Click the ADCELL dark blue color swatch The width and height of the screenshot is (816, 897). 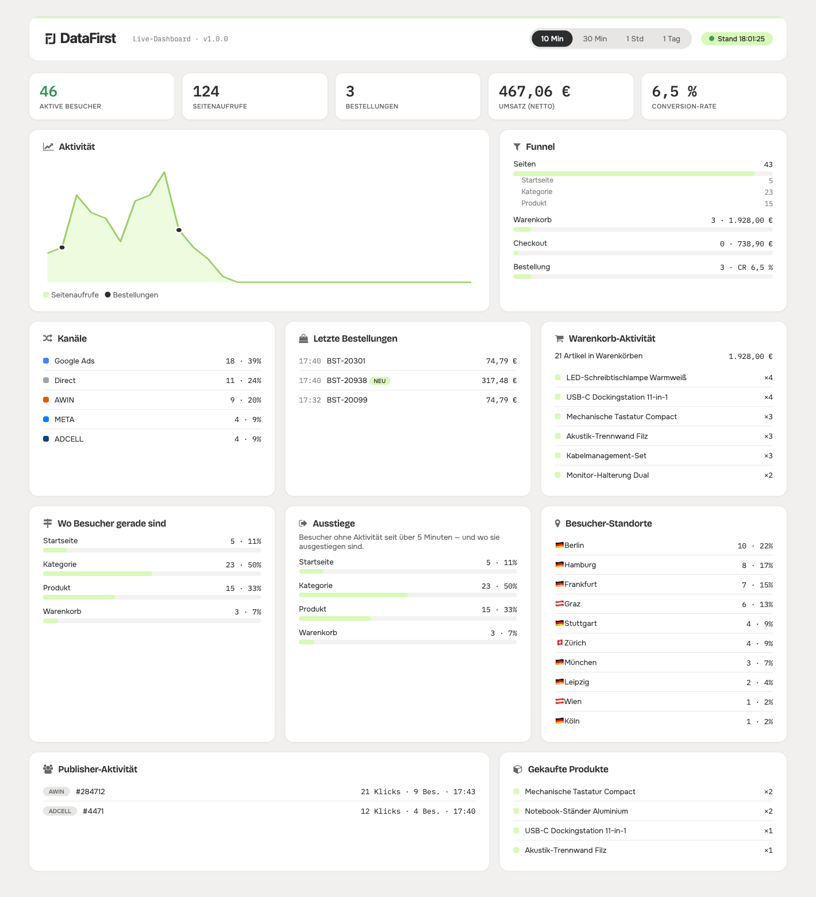[x=46, y=439]
